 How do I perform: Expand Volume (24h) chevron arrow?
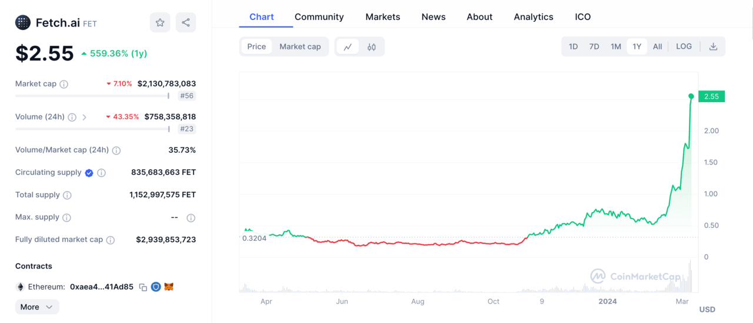point(85,117)
